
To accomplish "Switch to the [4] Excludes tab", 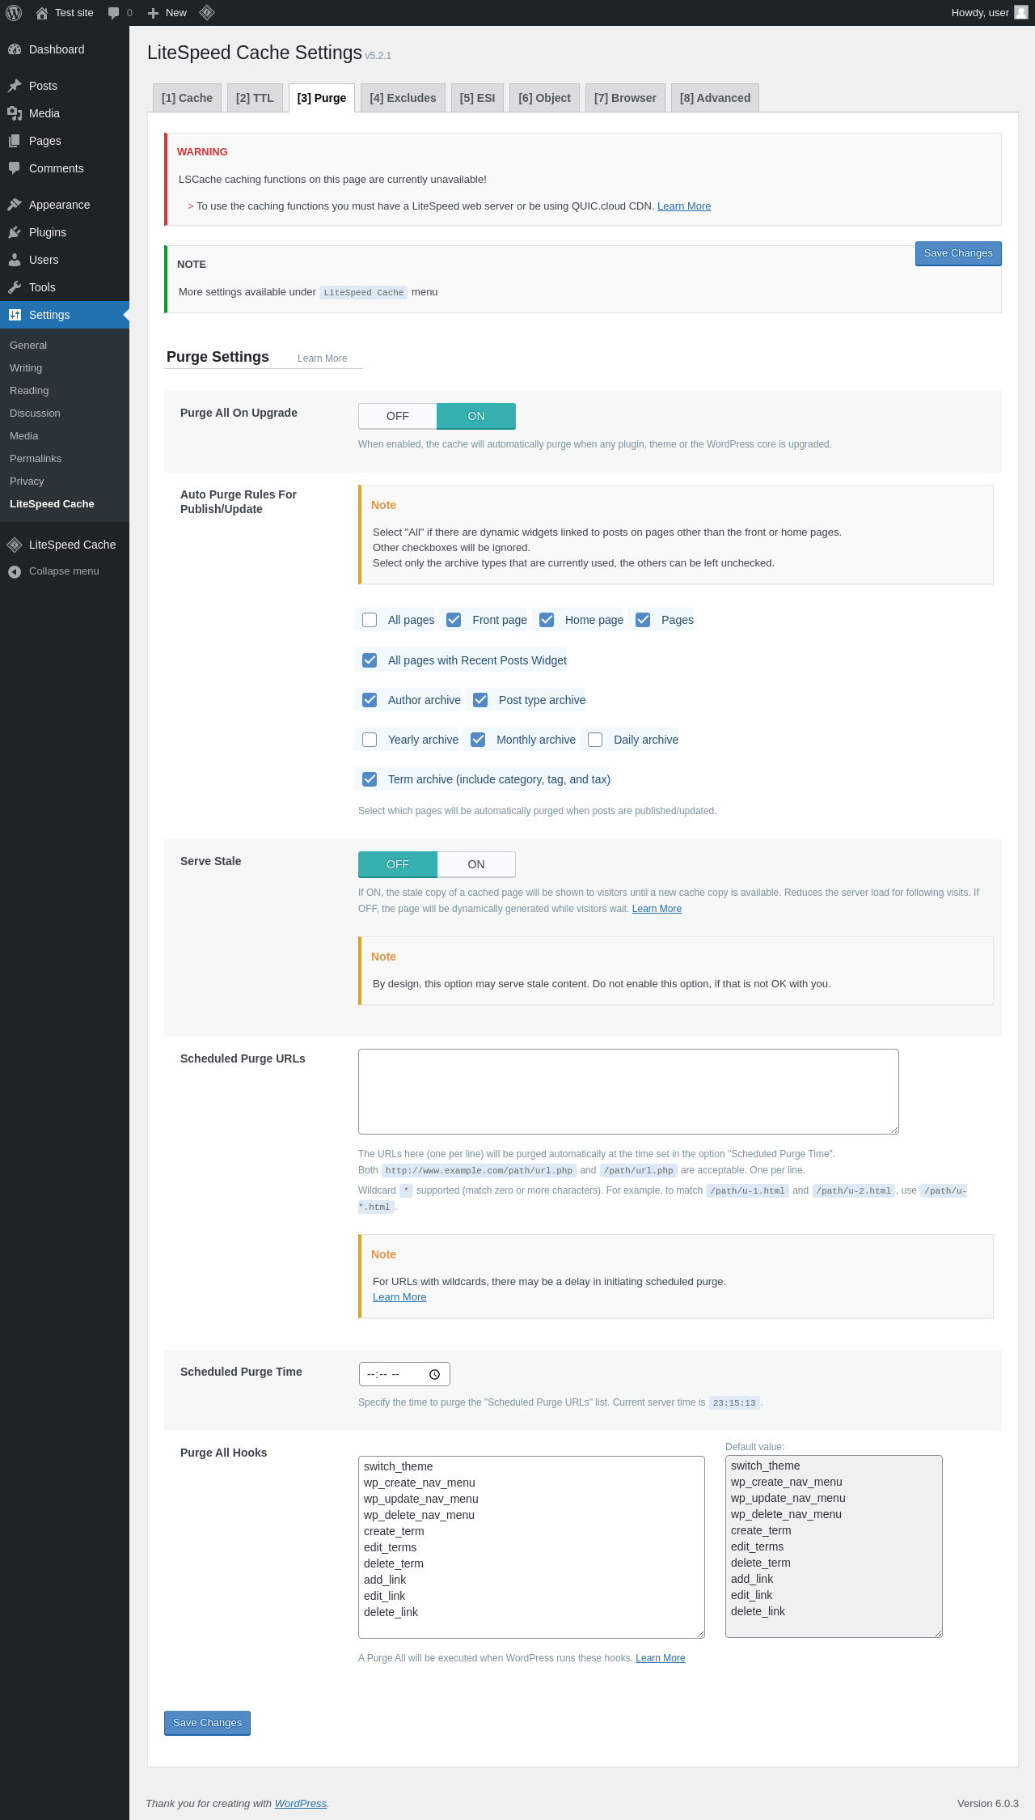I will [403, 98].
